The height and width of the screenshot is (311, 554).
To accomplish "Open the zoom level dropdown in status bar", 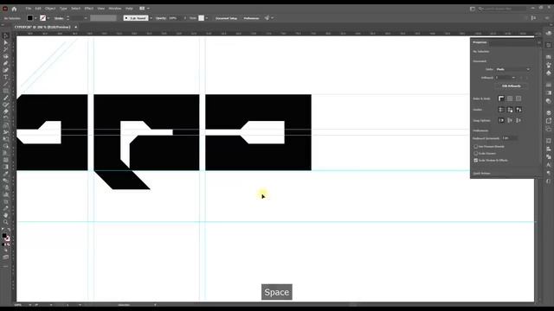I will click(29, 305).
